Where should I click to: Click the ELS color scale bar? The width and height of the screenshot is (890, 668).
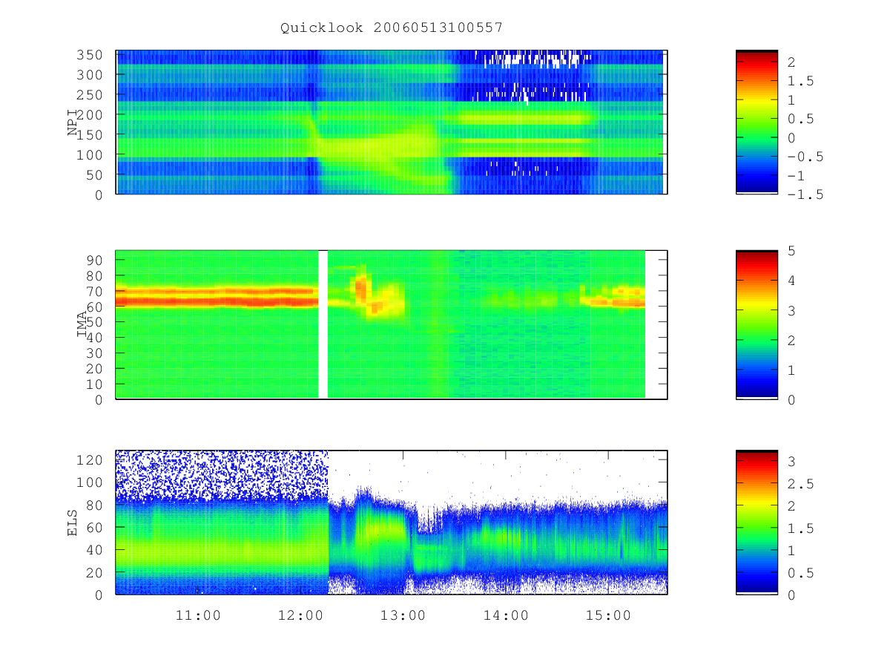point(756,522)
